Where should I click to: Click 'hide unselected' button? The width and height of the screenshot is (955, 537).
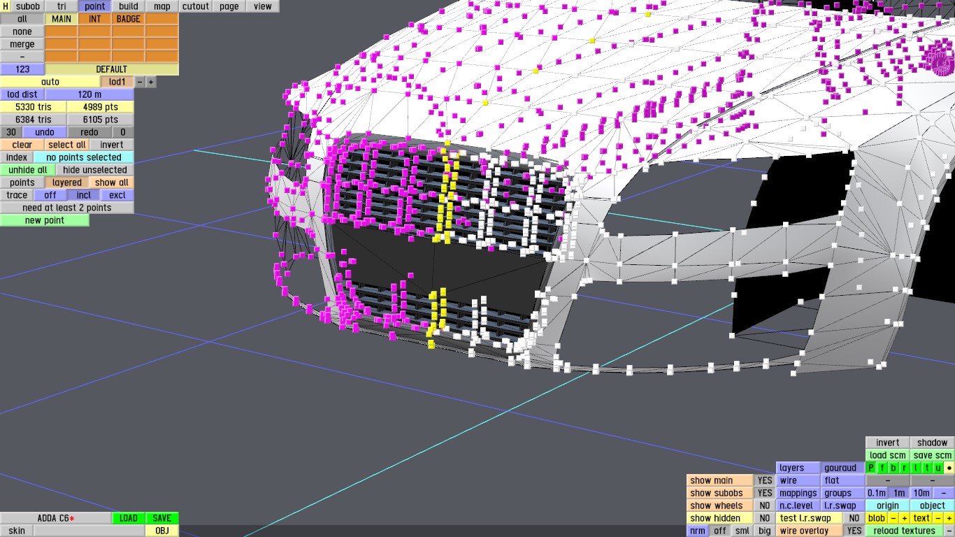95,170
